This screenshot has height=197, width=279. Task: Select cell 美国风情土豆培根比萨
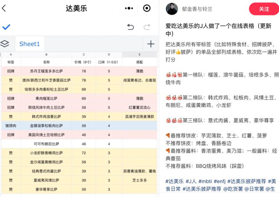coord(46,135)
